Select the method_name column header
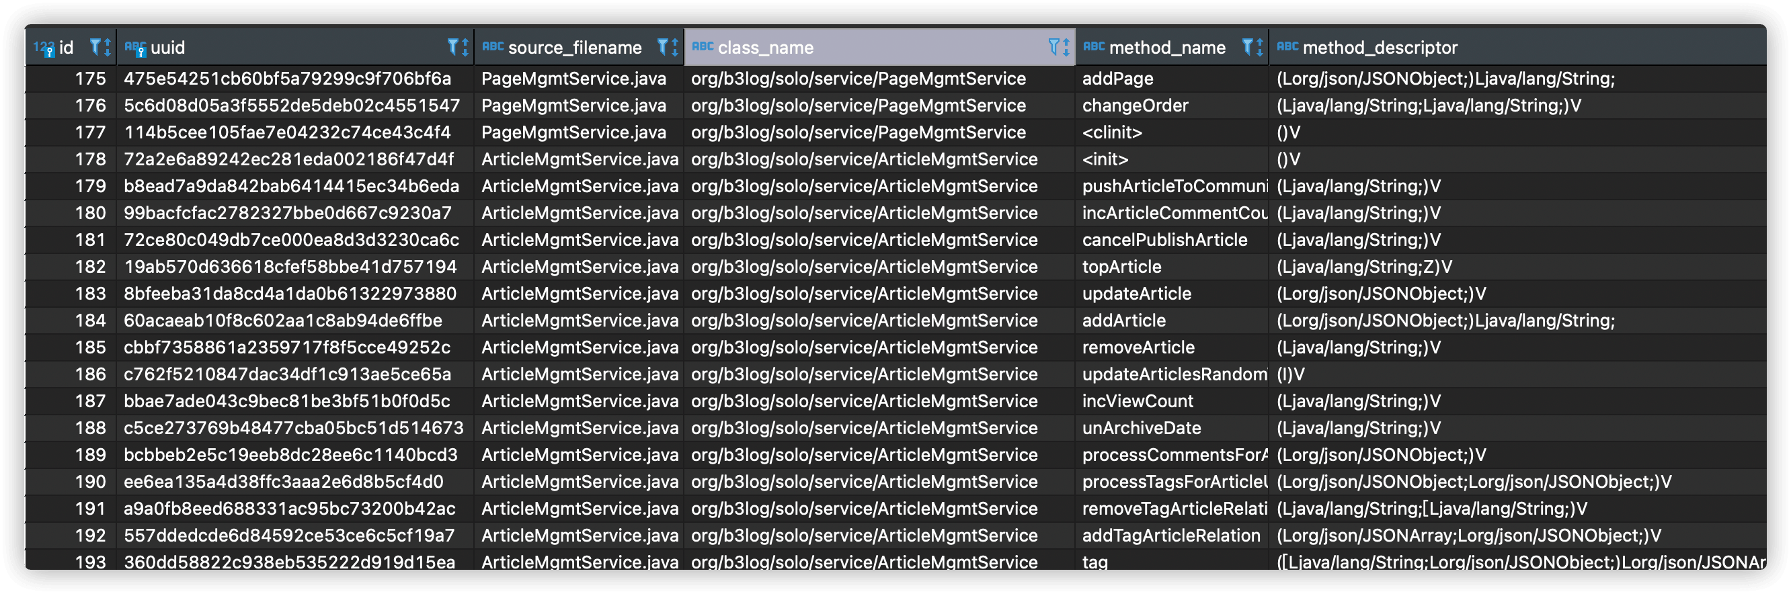1791x594 pixels. (x=1172, y=47)
